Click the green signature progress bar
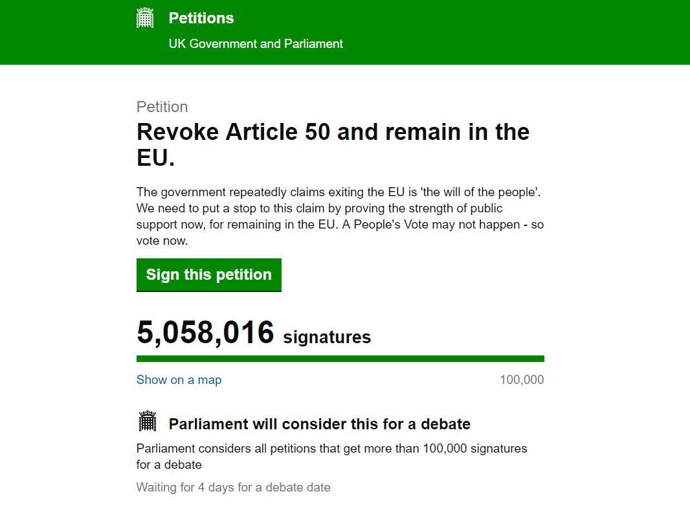The height and width of the screenshot is (518, 690). tap(340, 359)
